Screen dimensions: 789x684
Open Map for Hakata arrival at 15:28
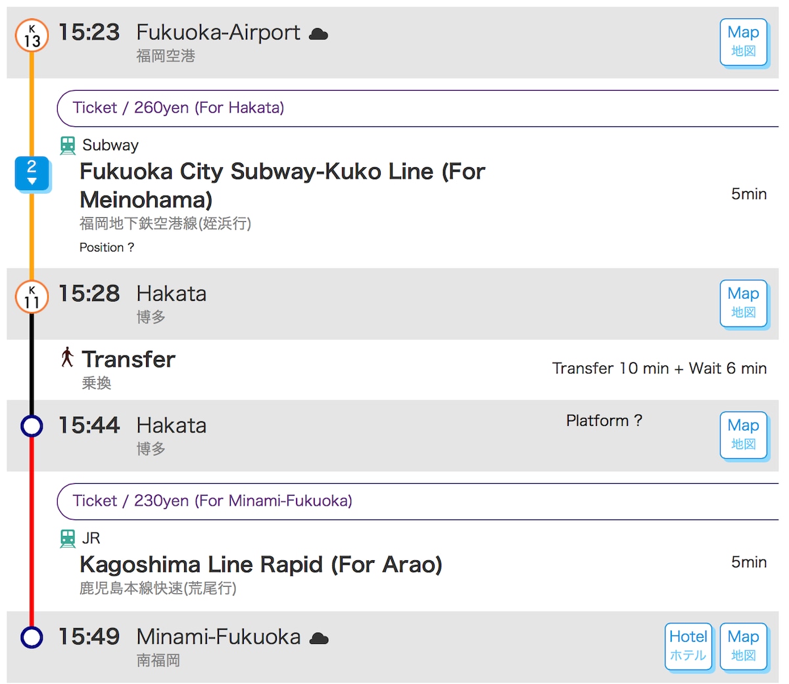tap(744, 303)
